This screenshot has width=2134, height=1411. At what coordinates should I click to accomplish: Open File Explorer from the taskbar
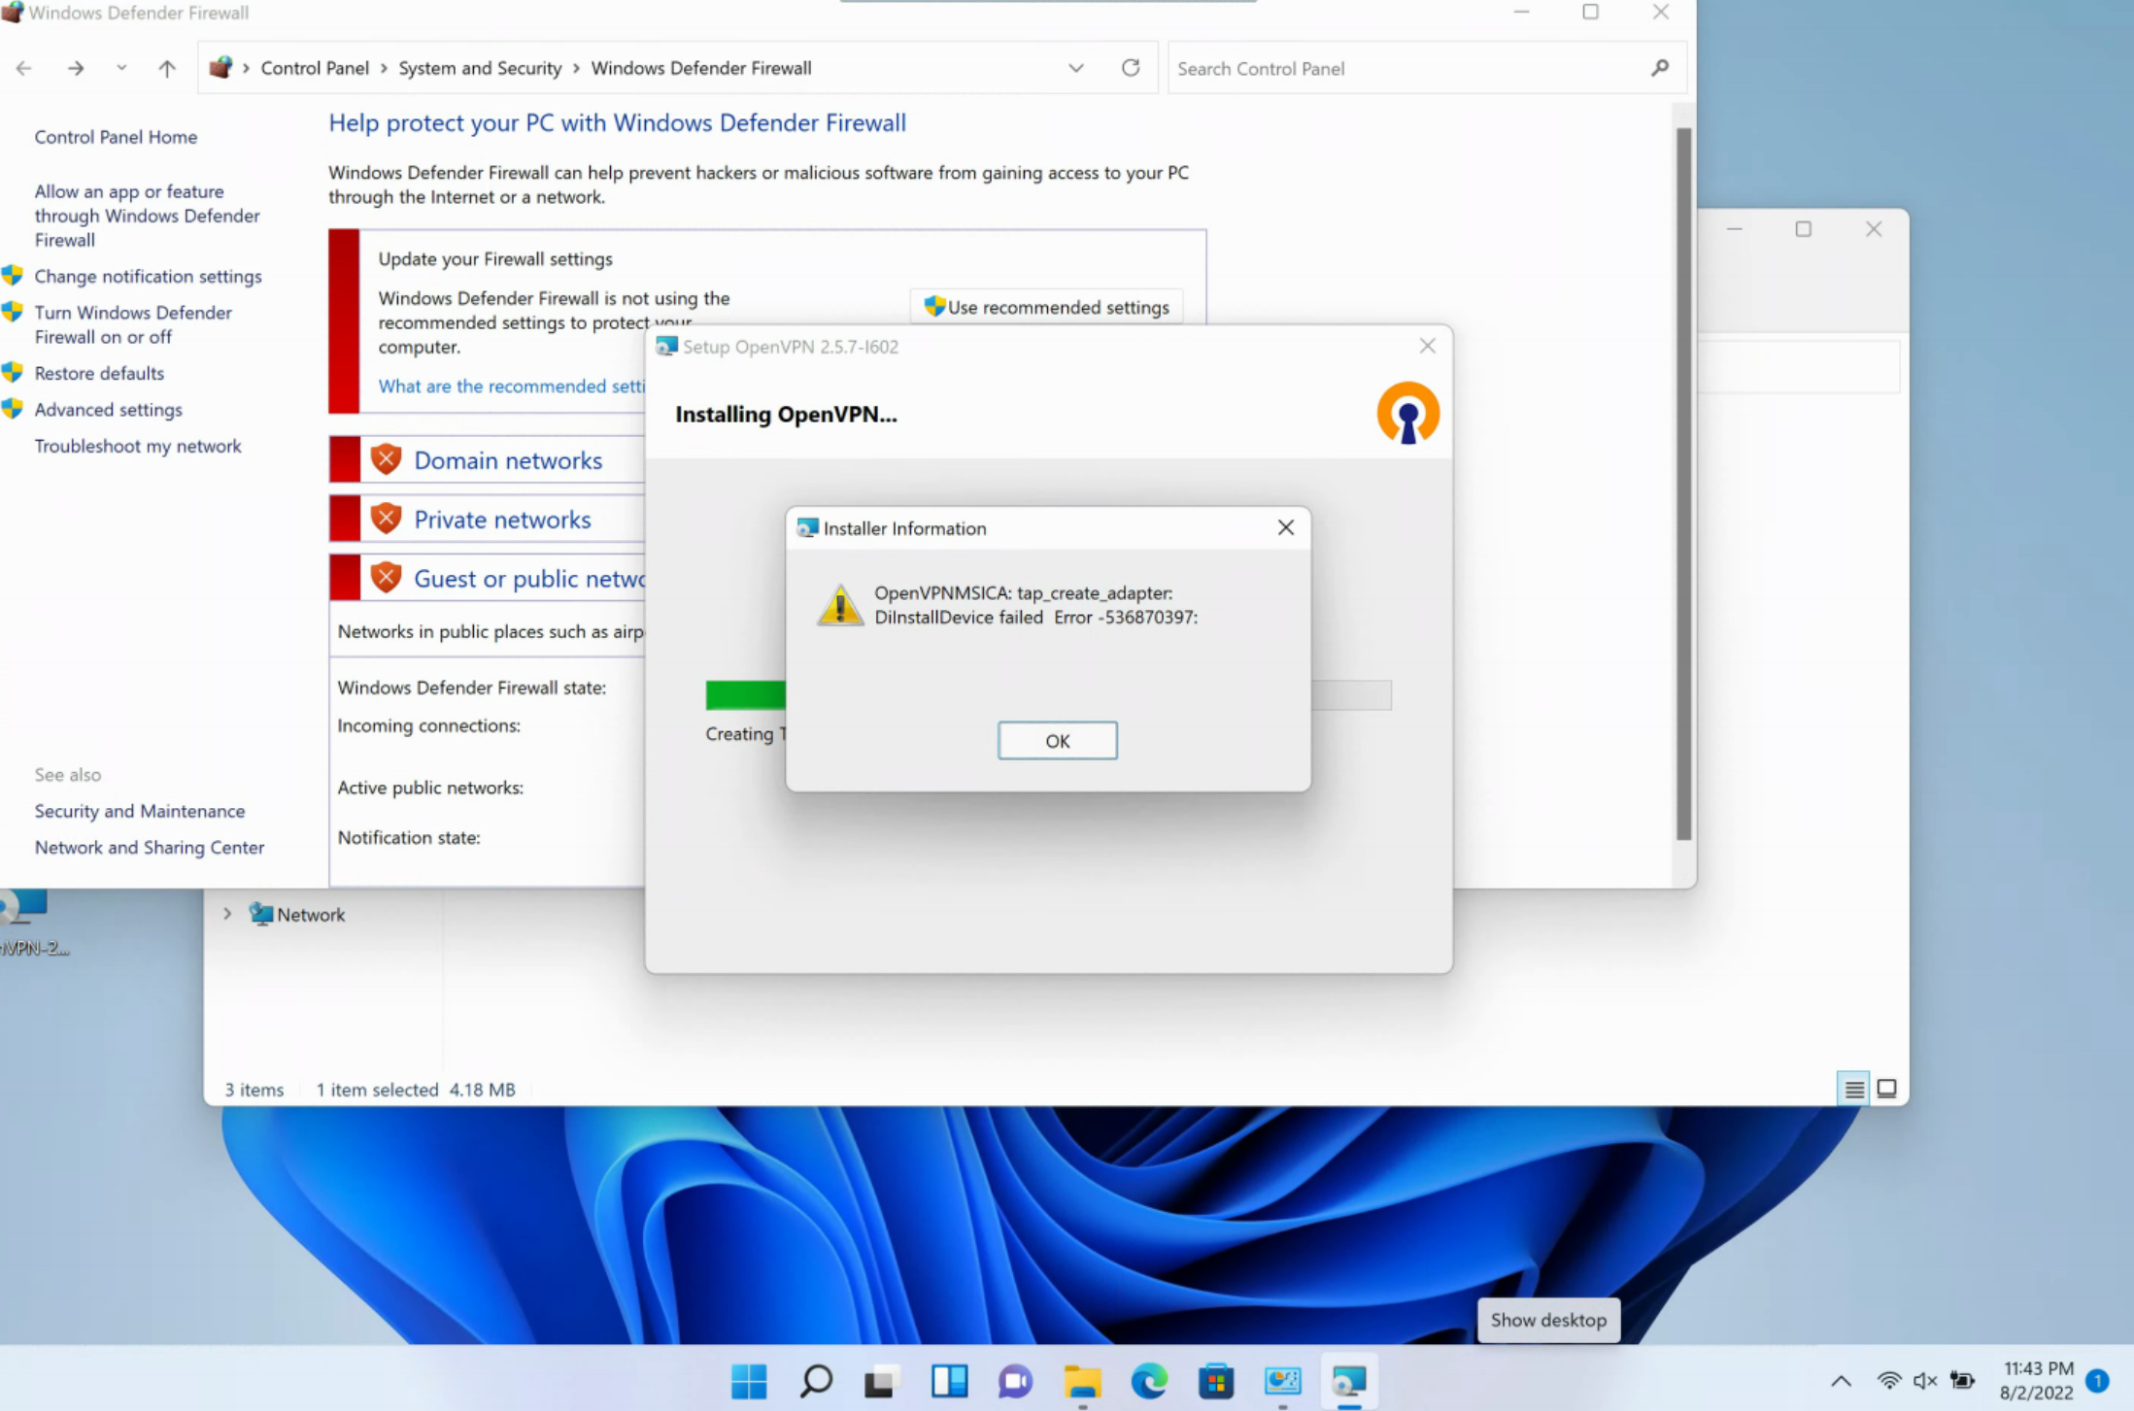tap(1082, 1380)
